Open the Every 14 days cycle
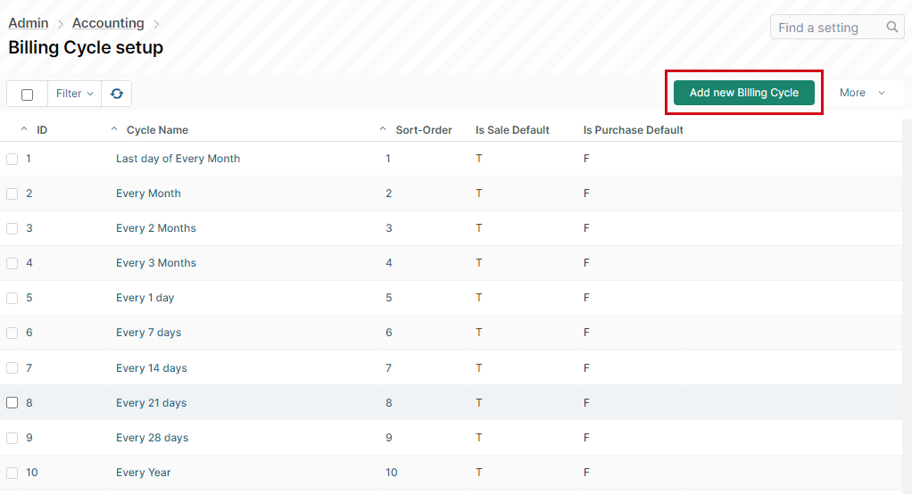912x494 pixels. (x=151, y=368)
